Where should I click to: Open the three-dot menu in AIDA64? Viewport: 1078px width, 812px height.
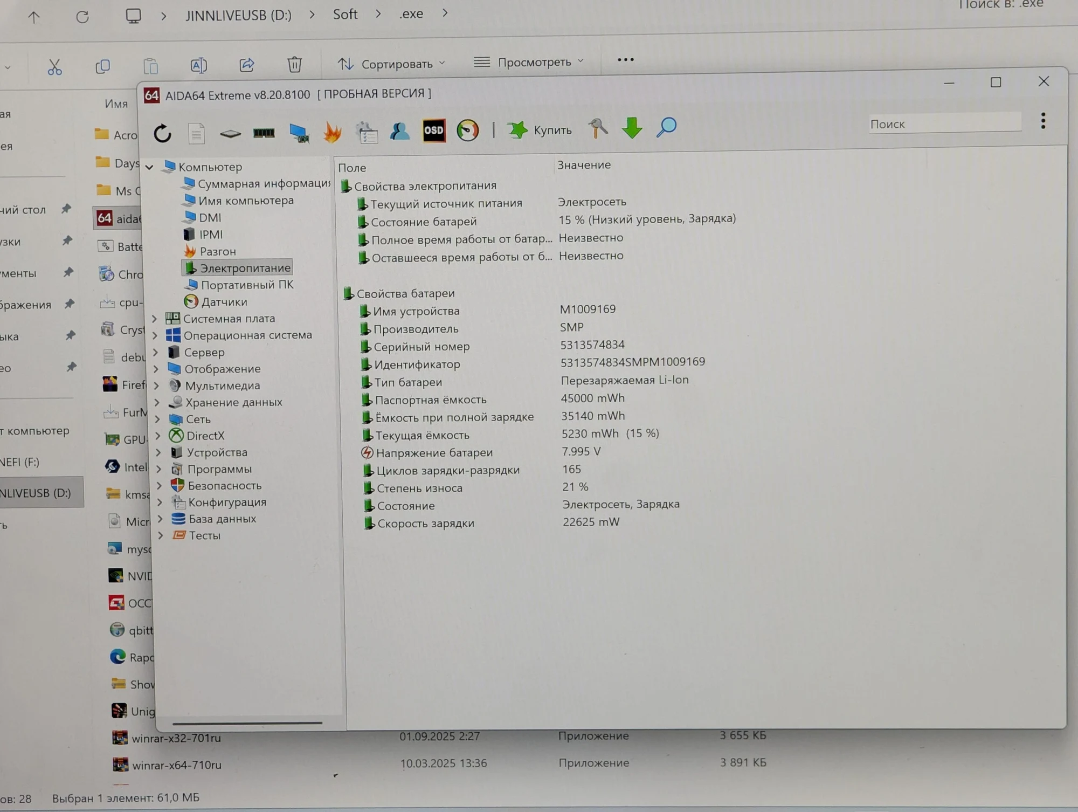1043,121
